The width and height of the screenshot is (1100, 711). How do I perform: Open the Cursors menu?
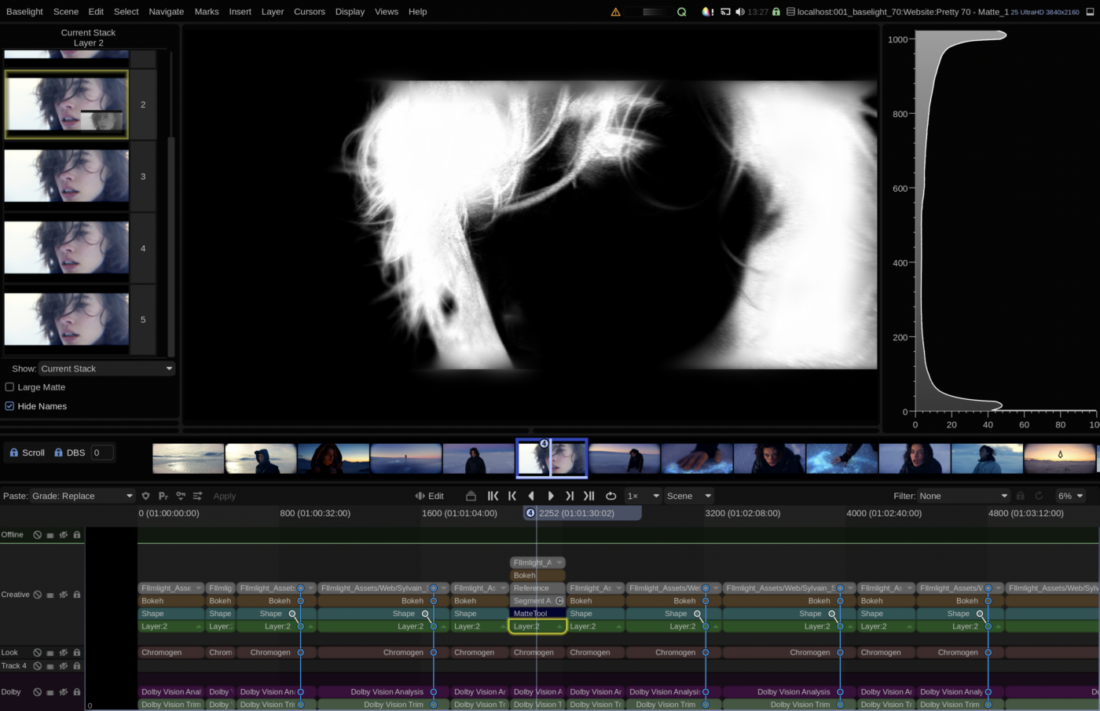coord(309,12)
